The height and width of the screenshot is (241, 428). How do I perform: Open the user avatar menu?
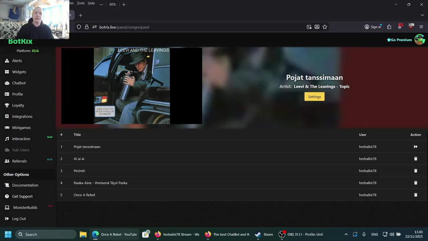pos(420,39)
